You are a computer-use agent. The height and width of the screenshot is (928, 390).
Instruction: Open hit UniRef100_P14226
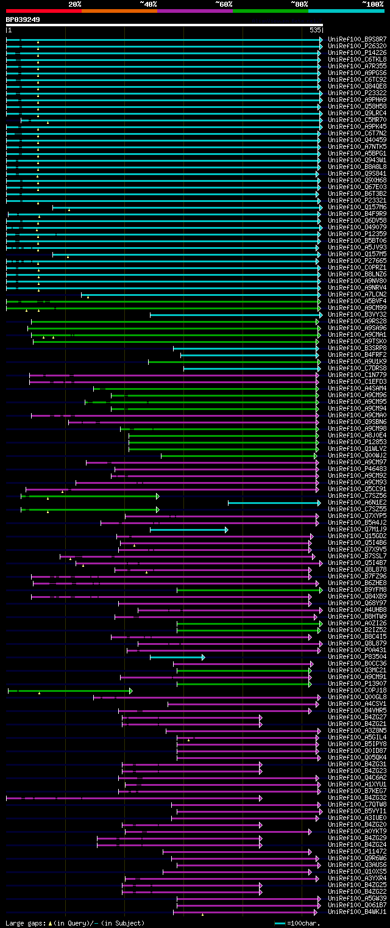click(357, 52)
